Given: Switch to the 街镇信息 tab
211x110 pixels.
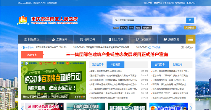Looking at the screenshot, I should point(178,64).
